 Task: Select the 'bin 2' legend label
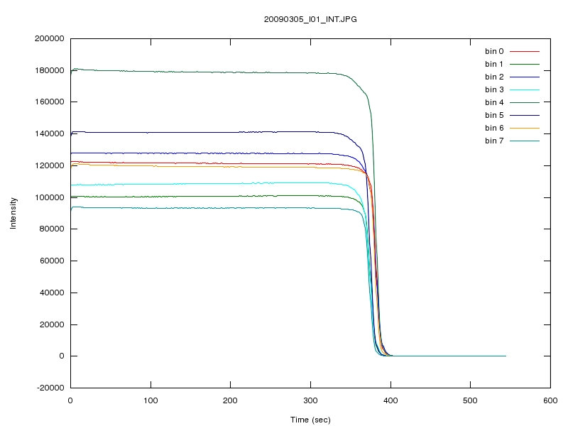[494, 77]
